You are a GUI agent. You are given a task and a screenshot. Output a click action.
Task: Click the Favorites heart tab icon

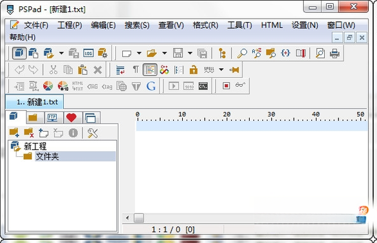(x=71, y=118)
